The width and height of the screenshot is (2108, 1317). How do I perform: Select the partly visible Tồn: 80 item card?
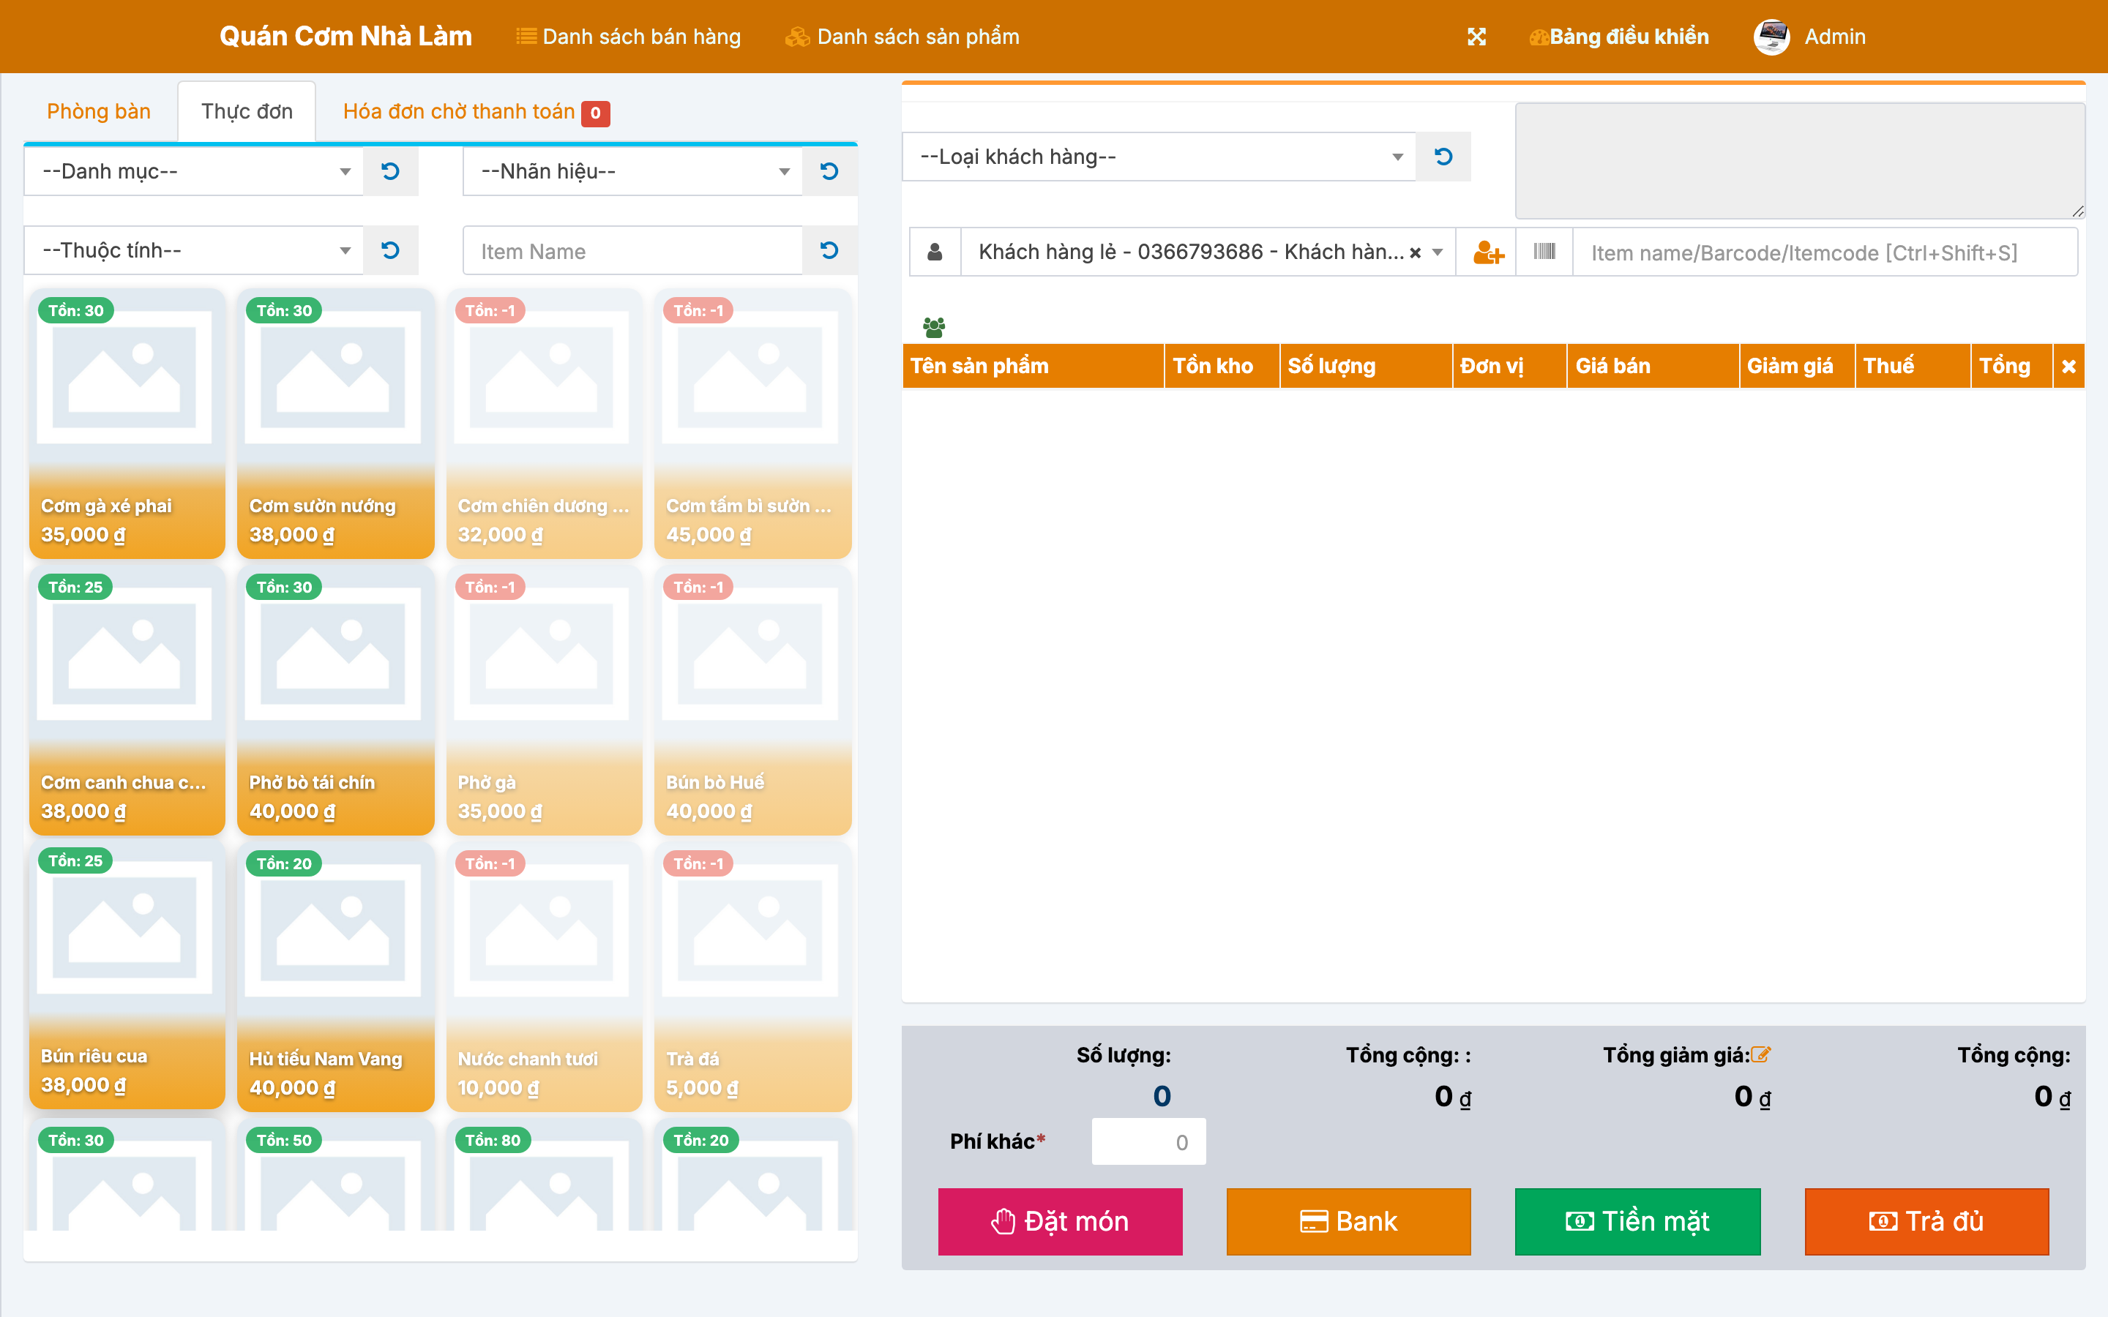(545, 1175)
